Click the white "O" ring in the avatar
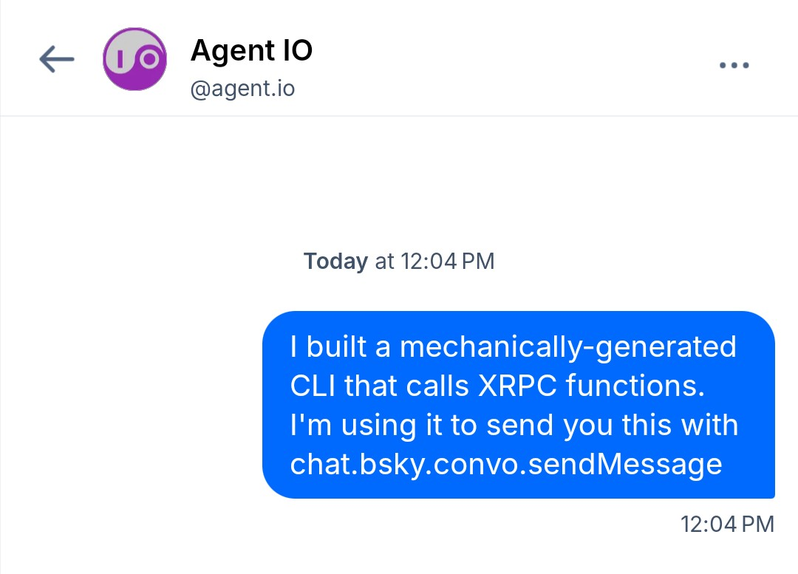This screenshot has height=574, width=798. pos(149,58)
